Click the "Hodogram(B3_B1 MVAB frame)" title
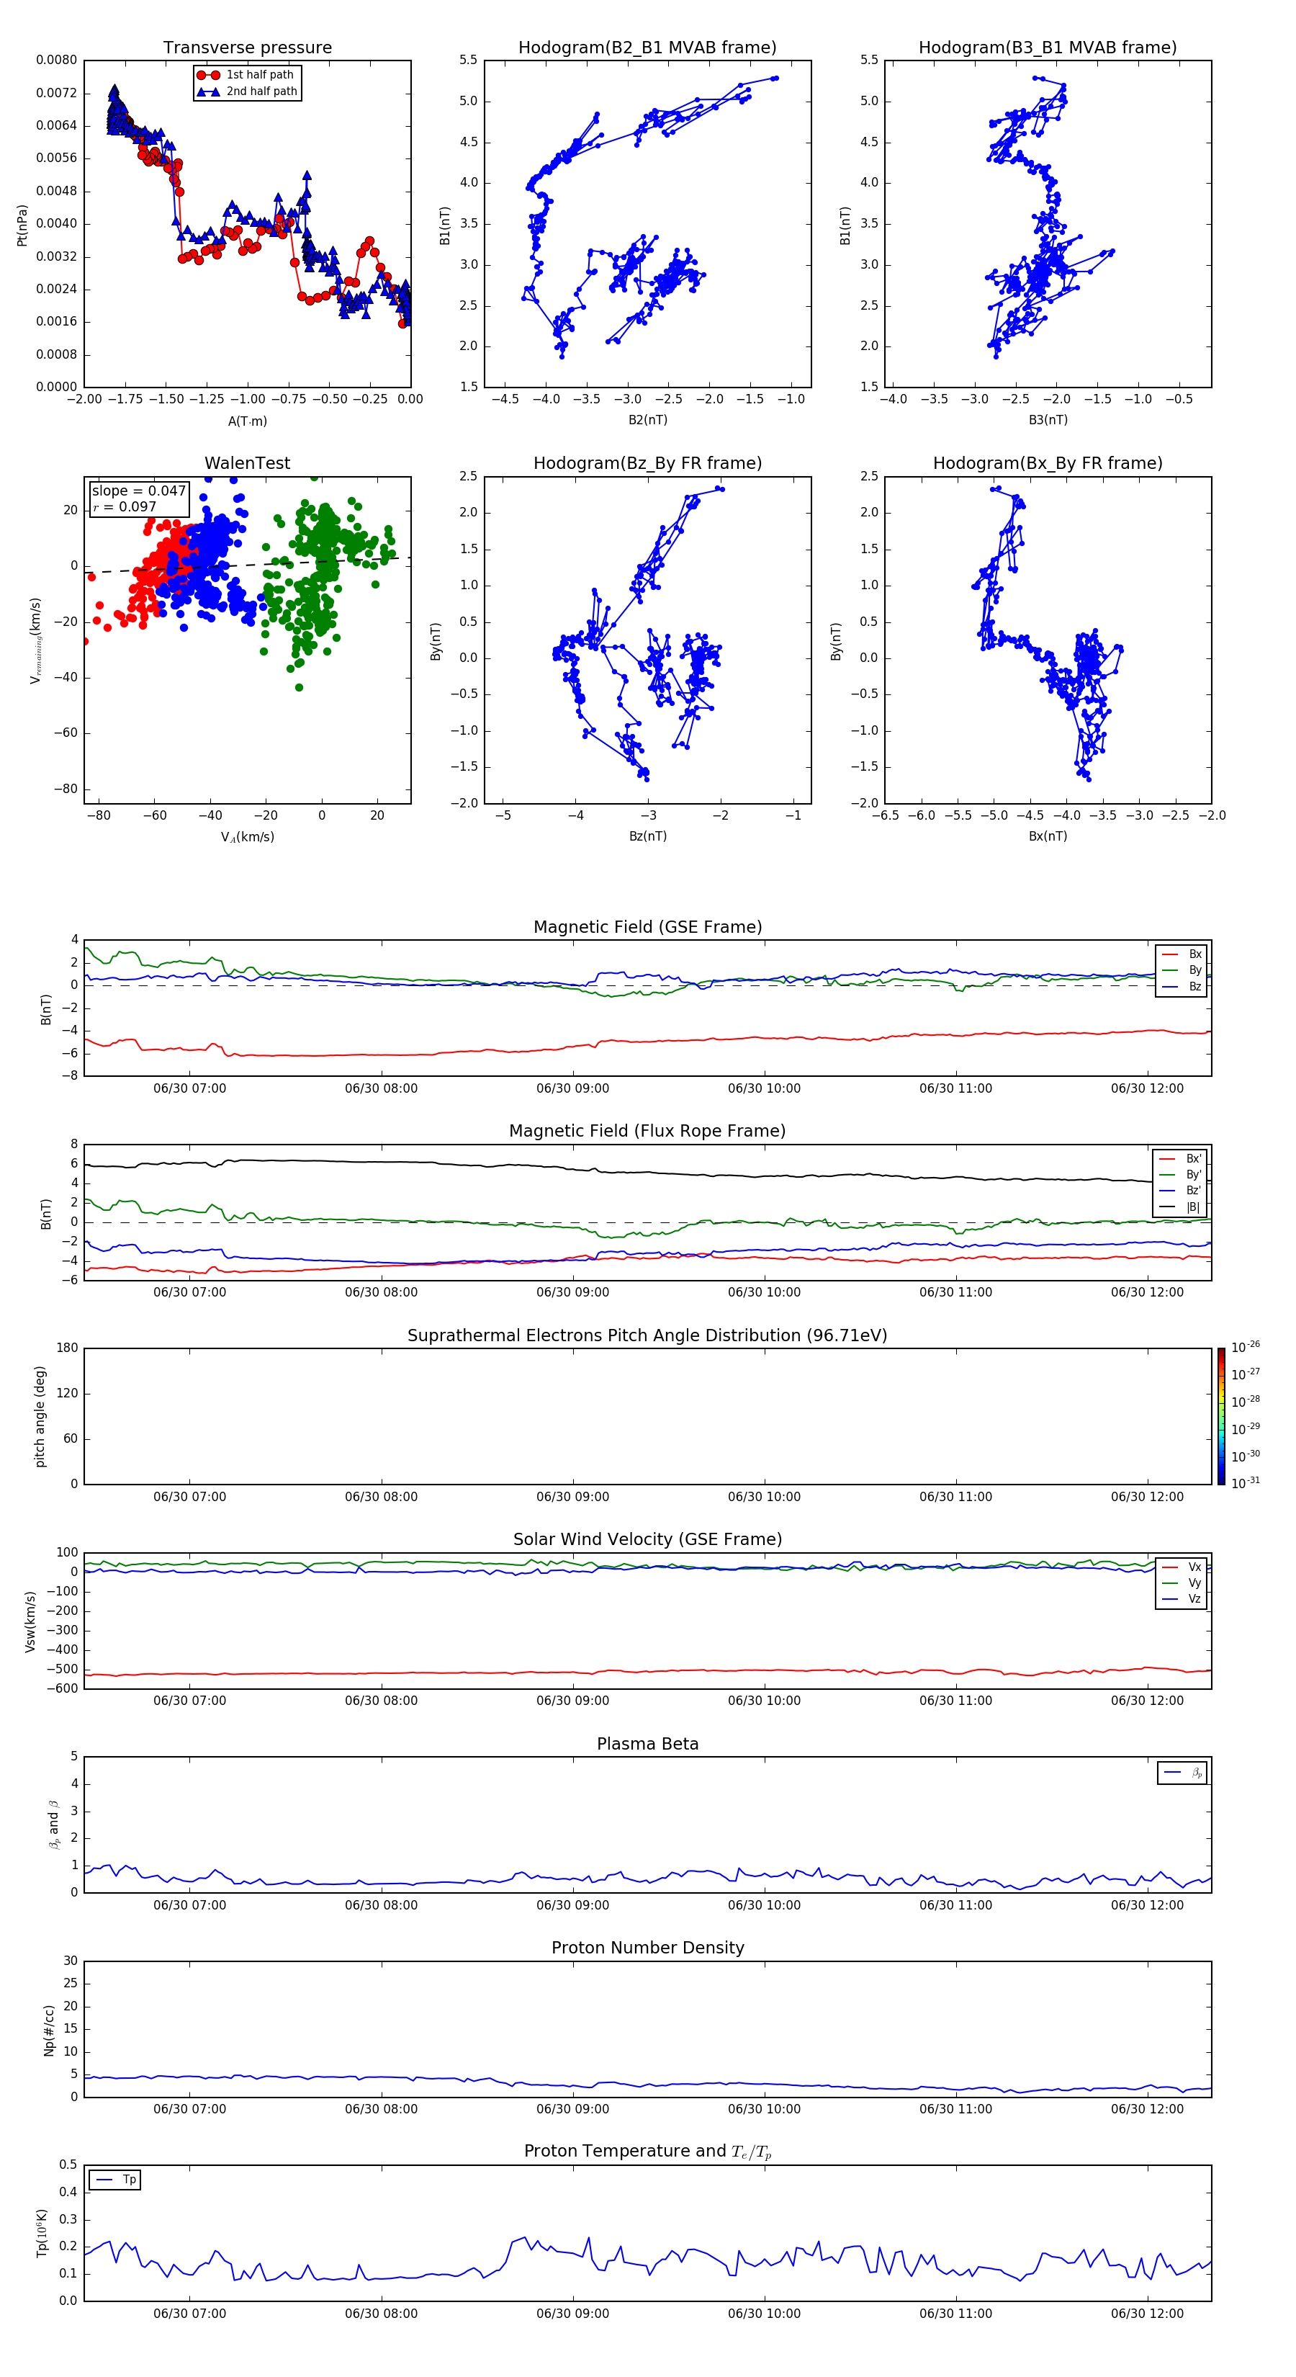Screen dimensions: 1296x2377 click(1048, 47)
